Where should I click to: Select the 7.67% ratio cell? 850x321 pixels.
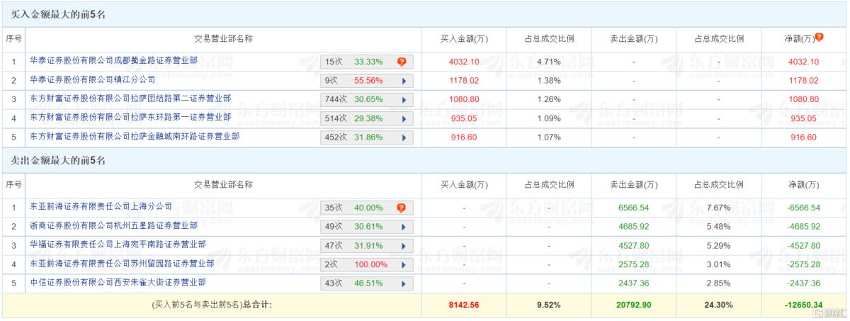click(x=719, y=208)
